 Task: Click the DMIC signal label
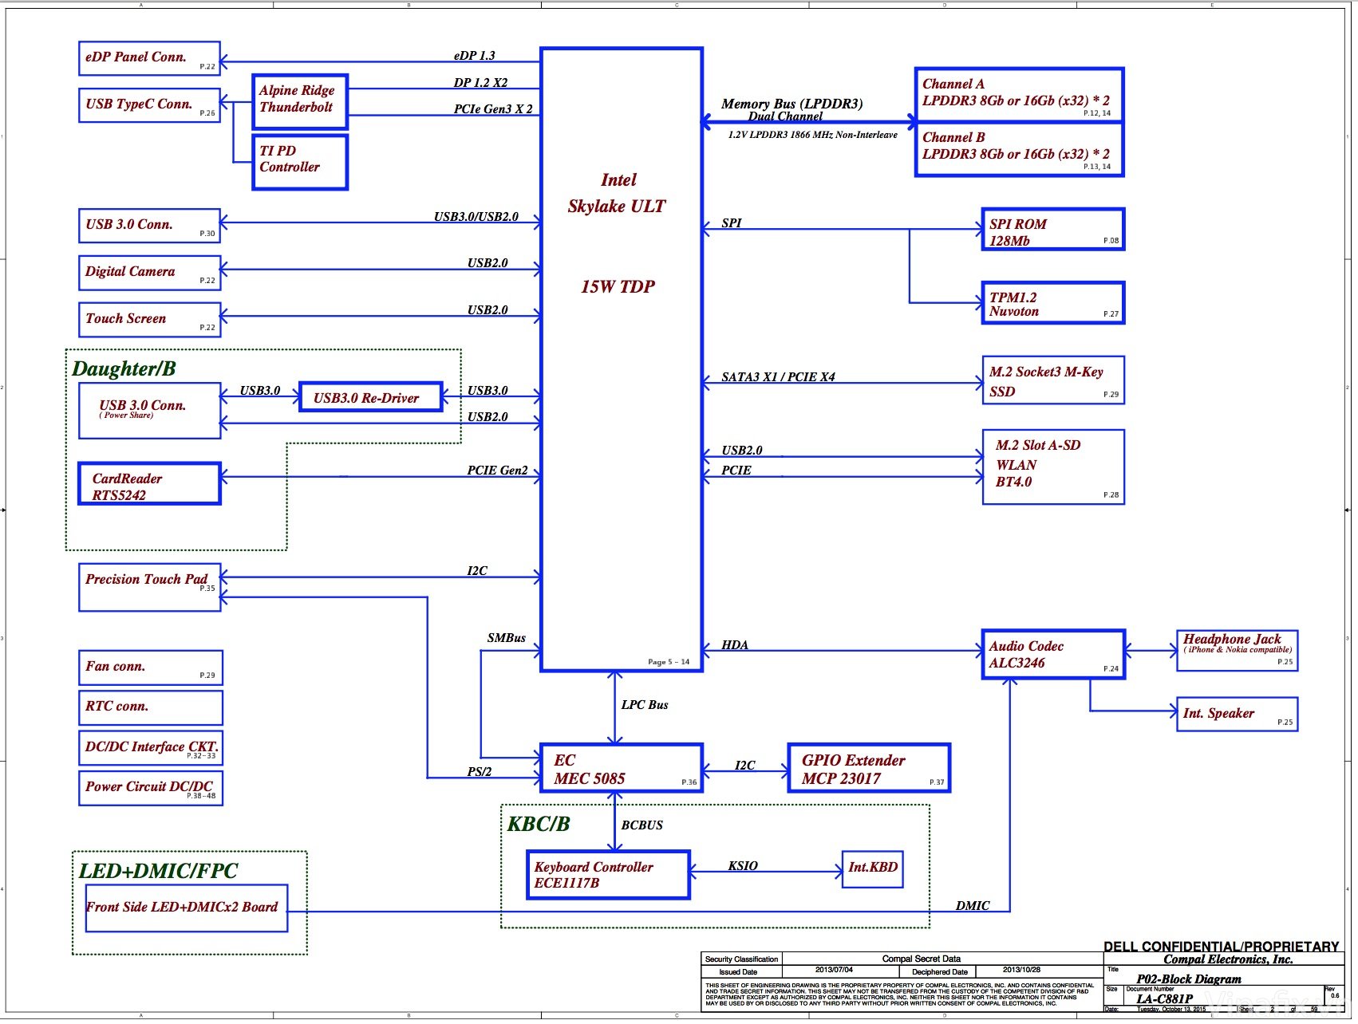(x=973, y=906)
